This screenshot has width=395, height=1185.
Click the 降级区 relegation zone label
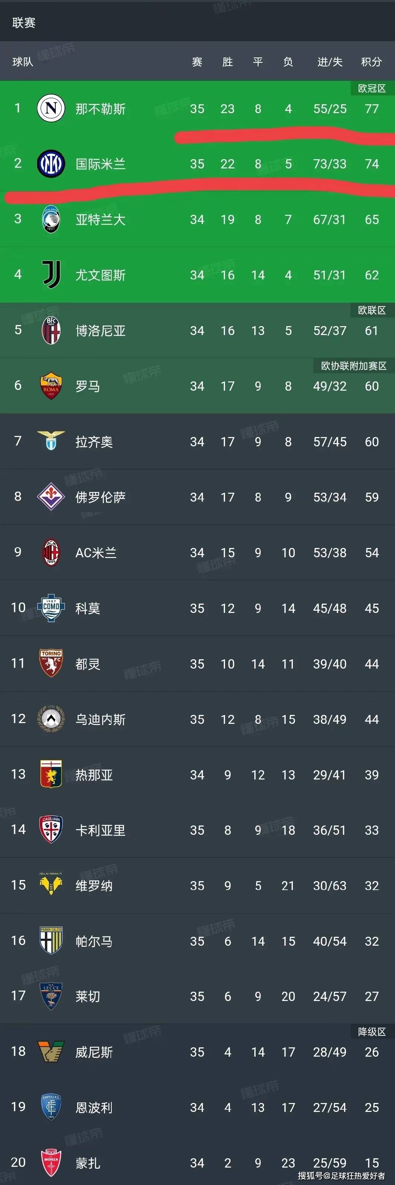pyautogui.click(x=372, y=1032)
